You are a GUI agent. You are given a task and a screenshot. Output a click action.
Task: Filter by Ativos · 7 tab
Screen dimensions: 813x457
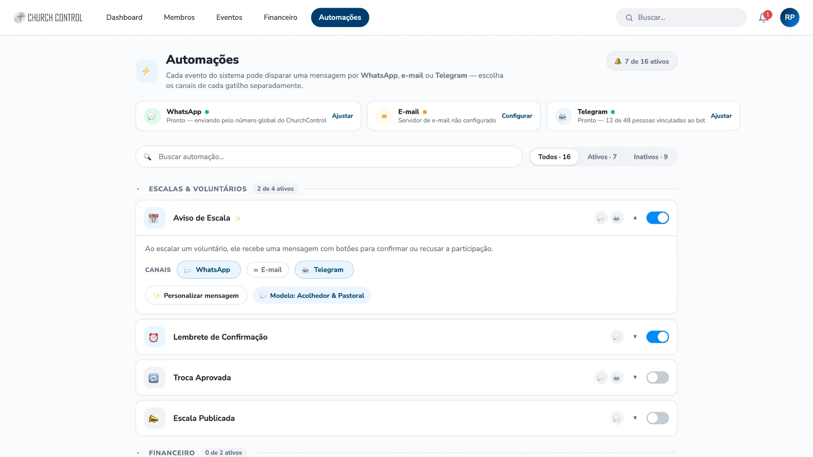(x=602, y=157)
